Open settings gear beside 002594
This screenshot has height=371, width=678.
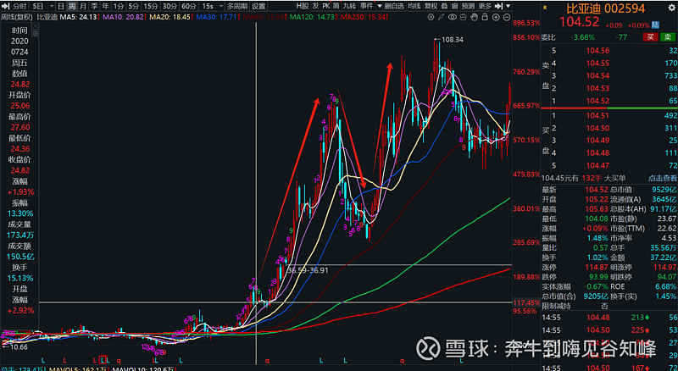[671, 8]
